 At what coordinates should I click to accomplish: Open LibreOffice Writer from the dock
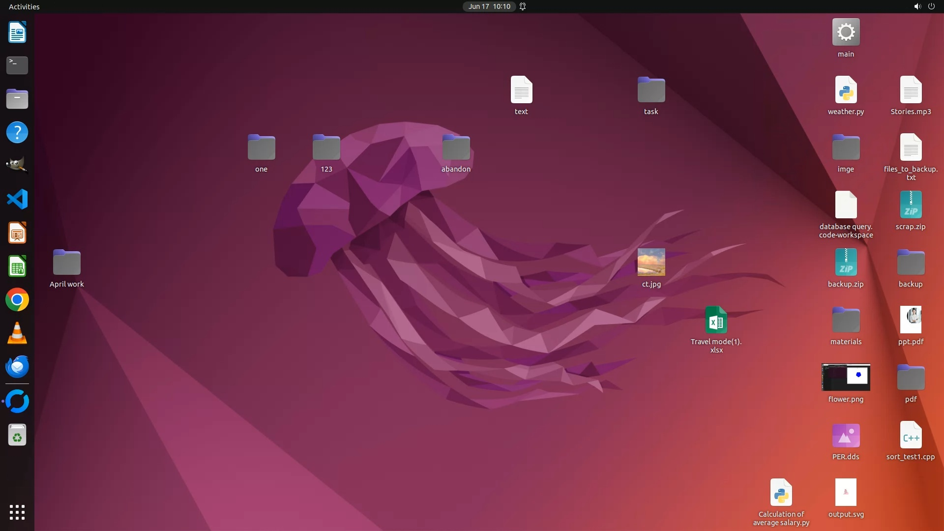[17, 32]
